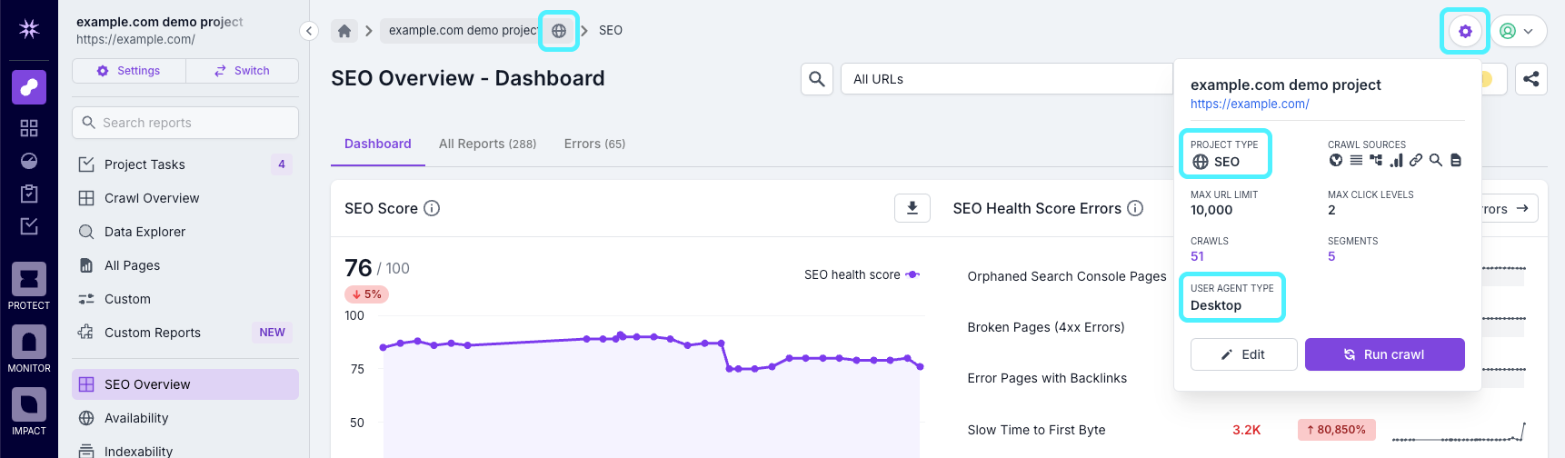This screenshot has height=458, width=1565.
Task: Open All Pages report
Action: point(185,265)
